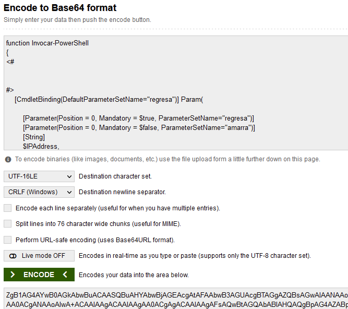Viewport: 348px width, 309px height.
Task: Click the info icon beside binaries note
Action: pyautogui.click(x=8, y=159)
